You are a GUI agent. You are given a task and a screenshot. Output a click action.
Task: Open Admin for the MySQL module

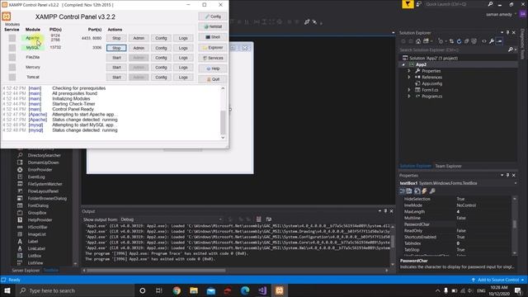coord(139,48)
